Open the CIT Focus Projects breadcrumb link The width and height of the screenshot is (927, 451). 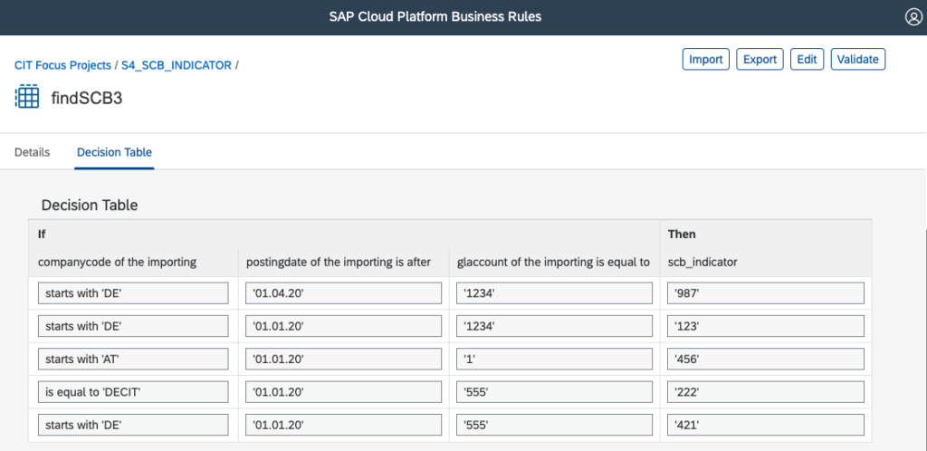tap(62, 65)
